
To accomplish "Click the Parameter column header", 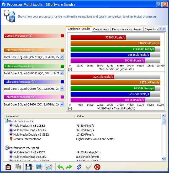I will tap(39, 116).
